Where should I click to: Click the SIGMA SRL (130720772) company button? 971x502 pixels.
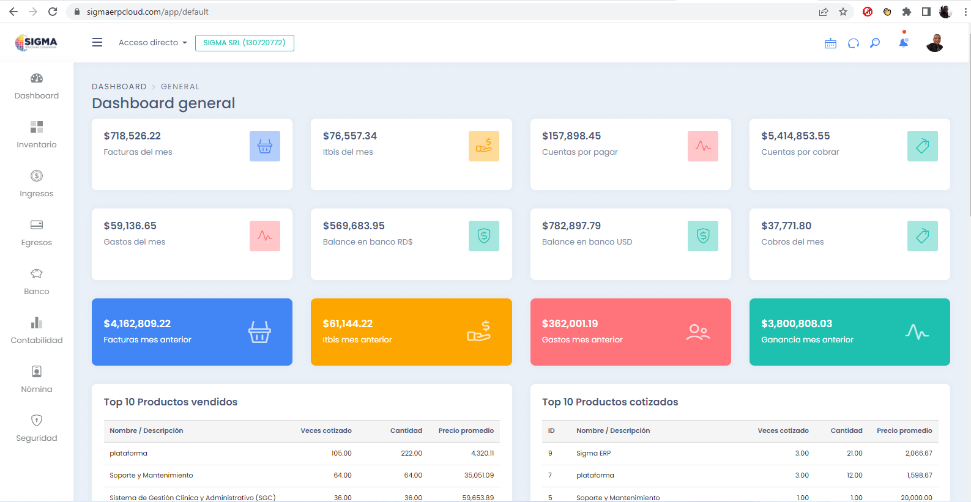(244, 43)
